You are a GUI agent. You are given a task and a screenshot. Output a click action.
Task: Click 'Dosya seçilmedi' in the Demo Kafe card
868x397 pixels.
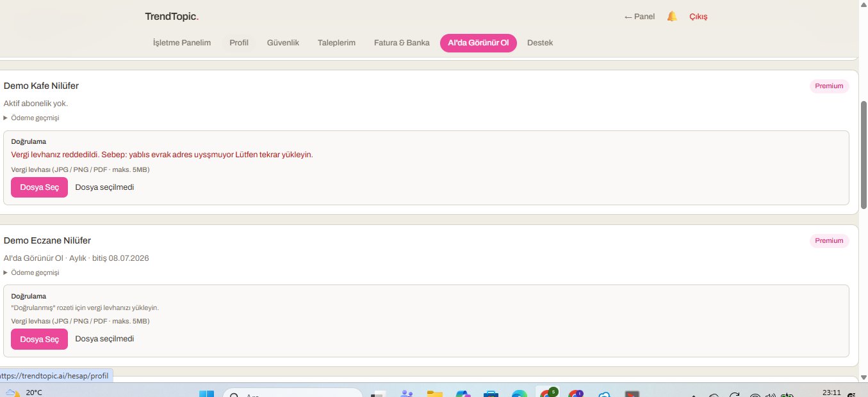[x=104, y=187]
